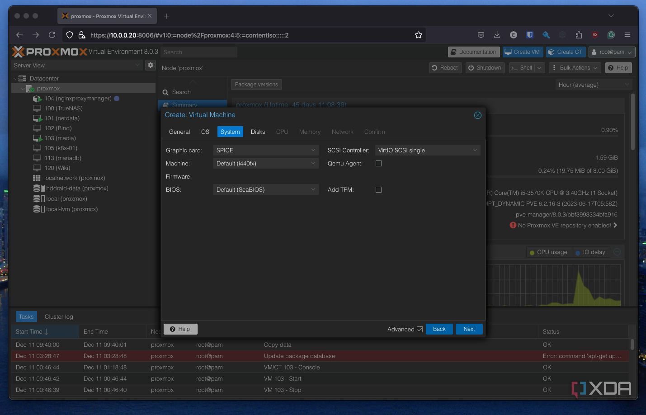Collapse the proxmox node in tree

[23, 89]
